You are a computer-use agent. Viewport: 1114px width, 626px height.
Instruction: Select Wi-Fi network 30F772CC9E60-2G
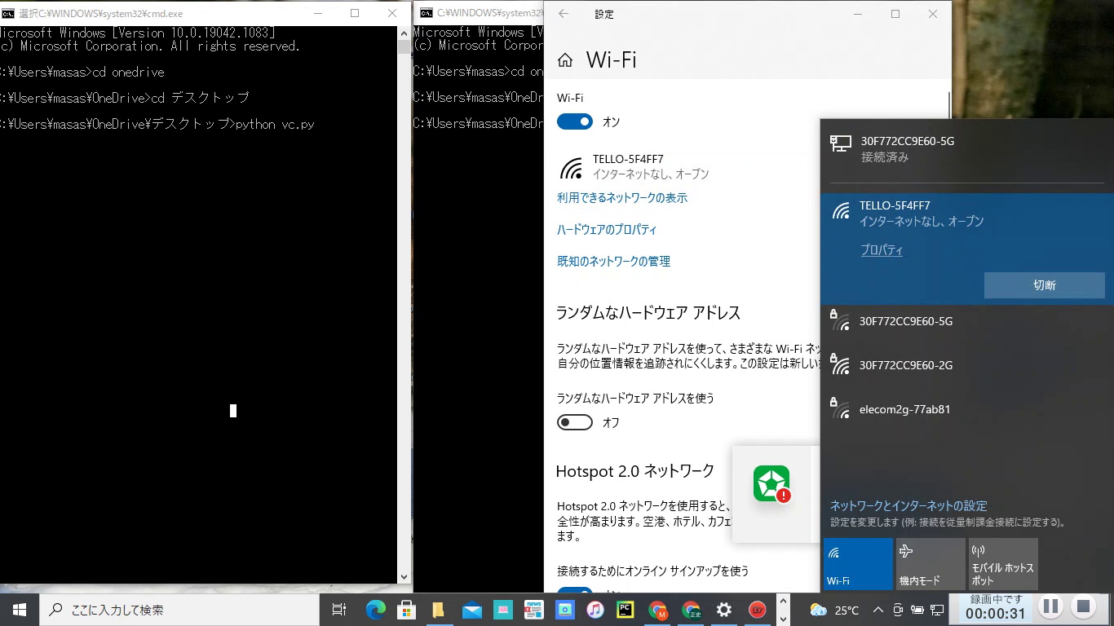(967, 365)
